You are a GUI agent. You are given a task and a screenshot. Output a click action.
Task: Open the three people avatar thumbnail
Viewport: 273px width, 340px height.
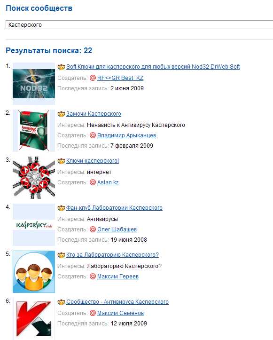click(34, 272)
